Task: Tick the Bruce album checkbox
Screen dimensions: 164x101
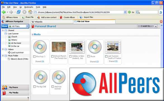Action: [89, 56]
